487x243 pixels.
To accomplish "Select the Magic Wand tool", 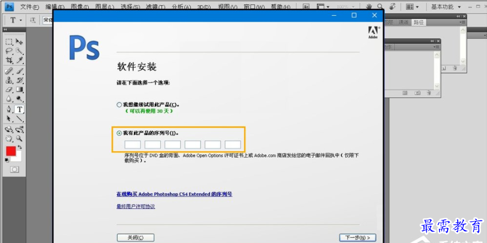I will coord(19,51).
